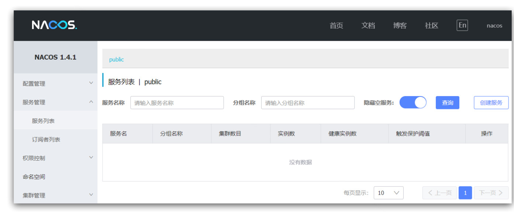Switch language with the En button

point(462,25)
